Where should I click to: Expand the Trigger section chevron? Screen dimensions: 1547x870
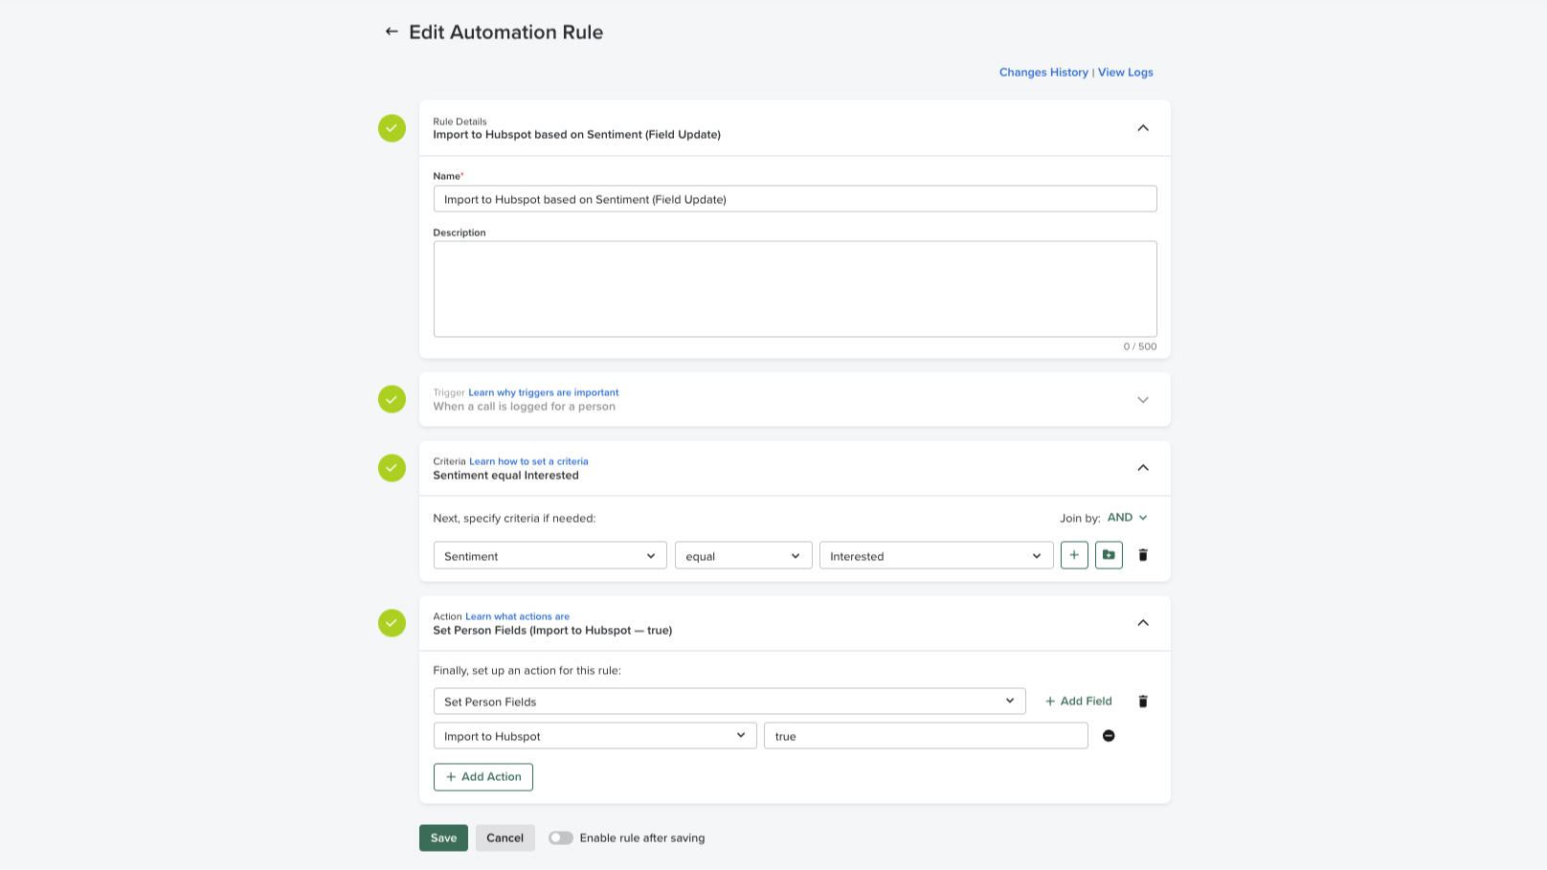coord(1142,399)
